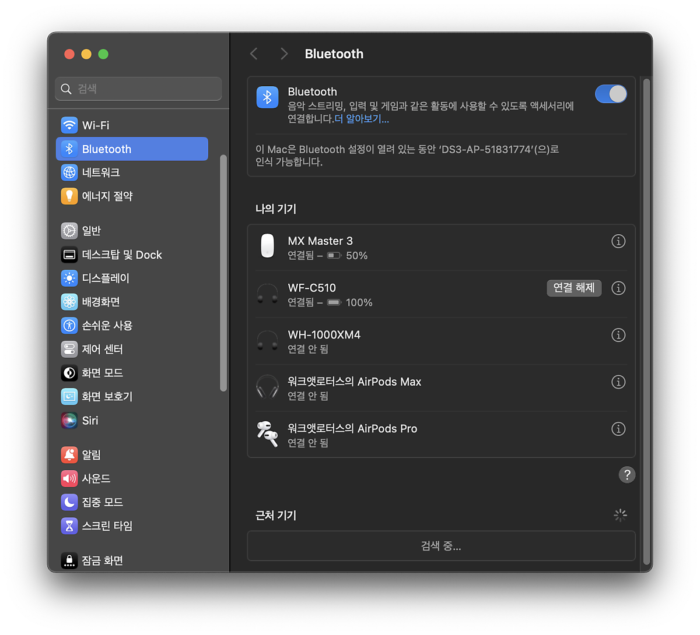
Task: Click the 에너지 절약 lightbulb icon
Action: [69, 196]
